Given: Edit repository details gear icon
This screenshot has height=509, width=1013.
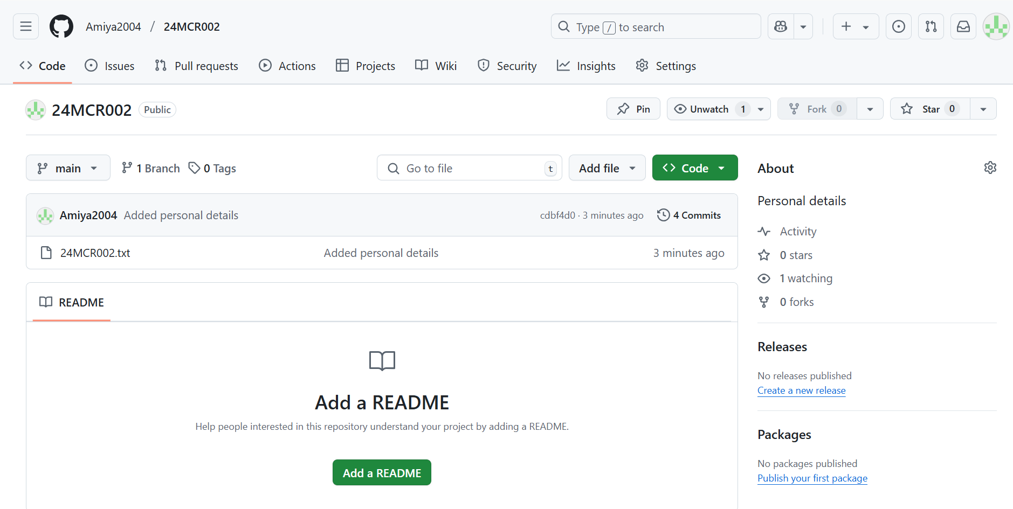Looking at the screenshot, I should [990, 168].
